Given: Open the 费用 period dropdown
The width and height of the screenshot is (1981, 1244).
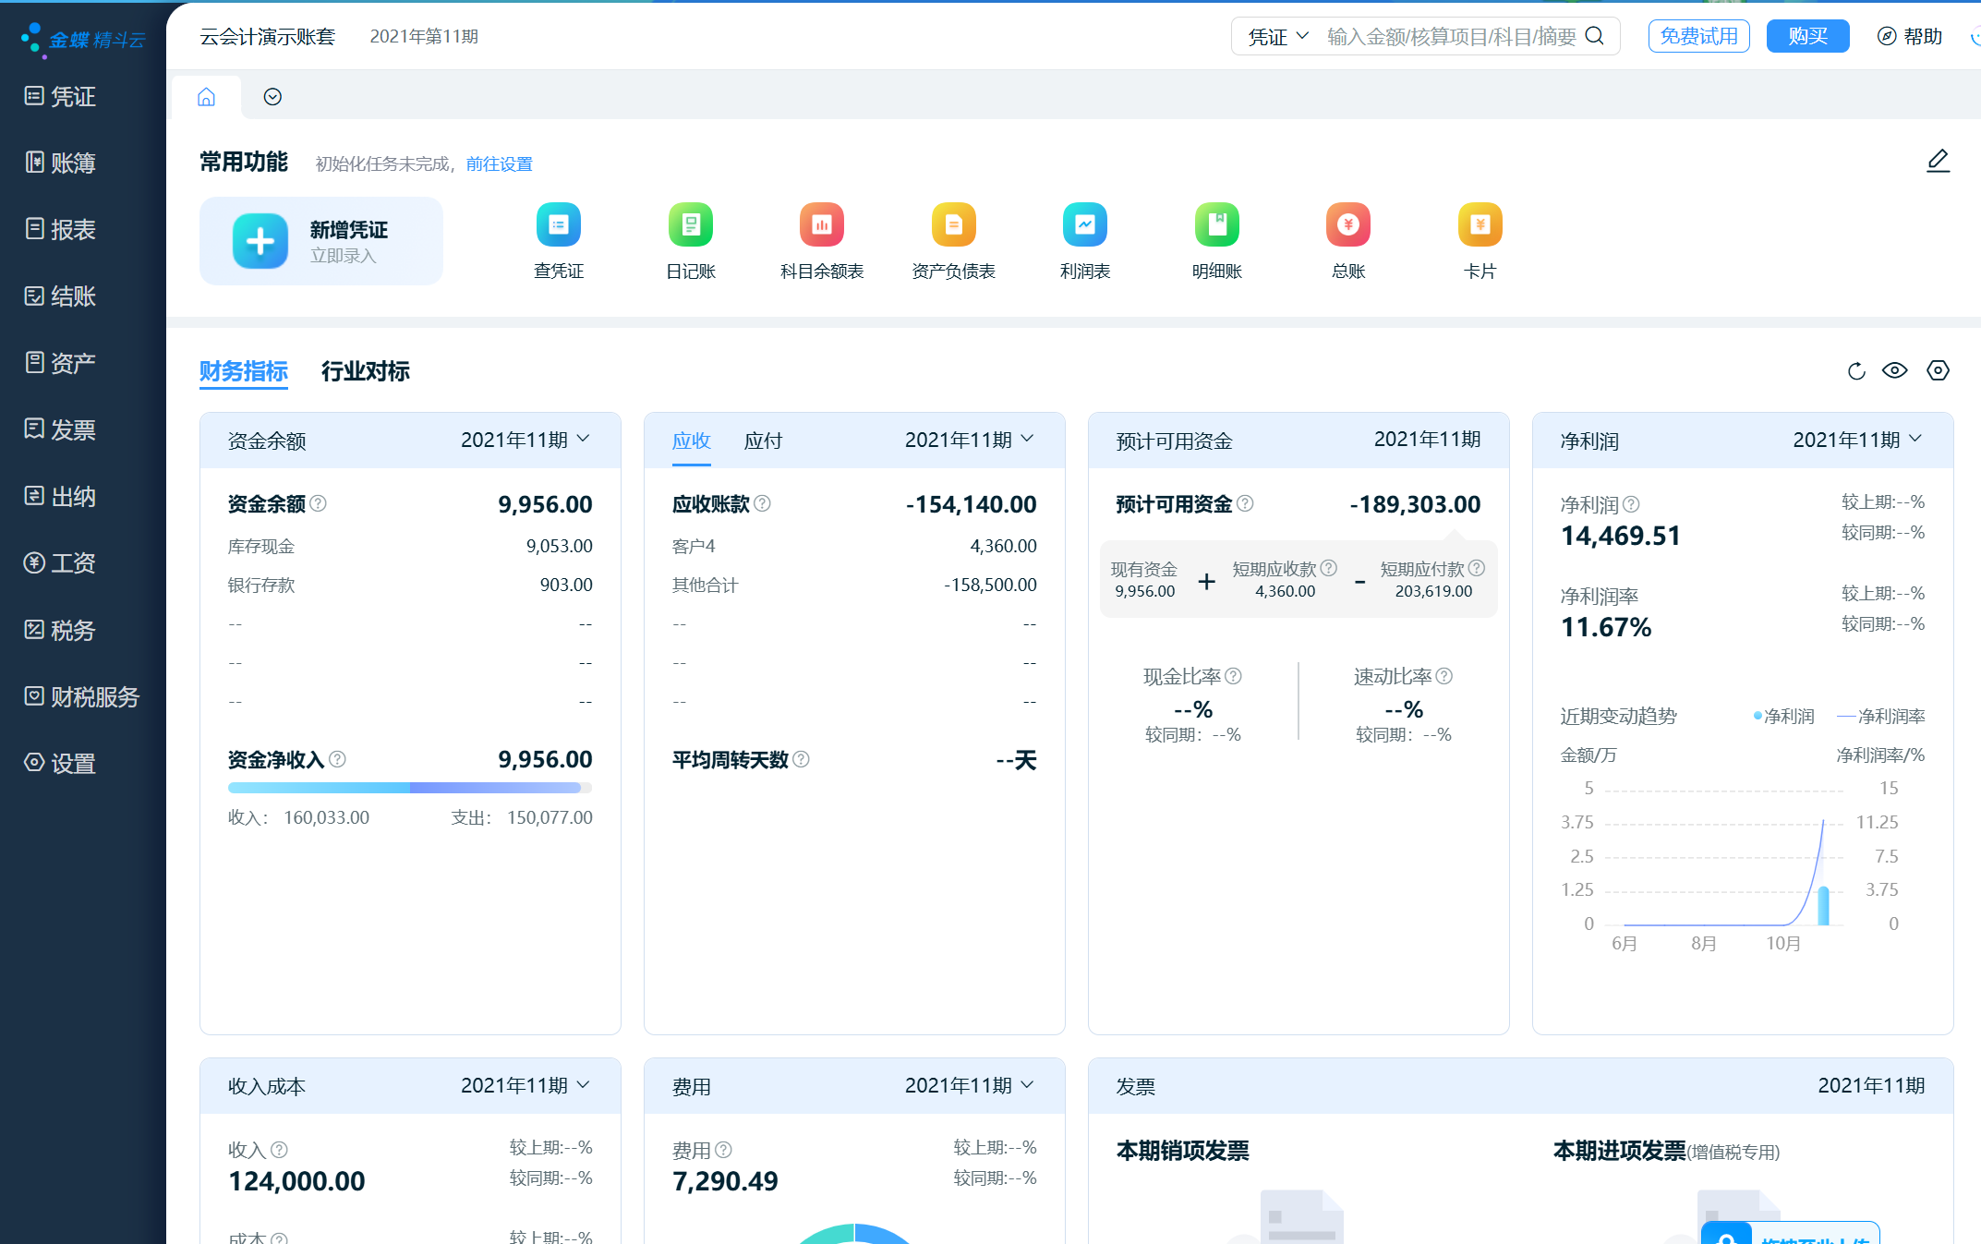Looking at the screenshot, I should (x=970, y=1085).
